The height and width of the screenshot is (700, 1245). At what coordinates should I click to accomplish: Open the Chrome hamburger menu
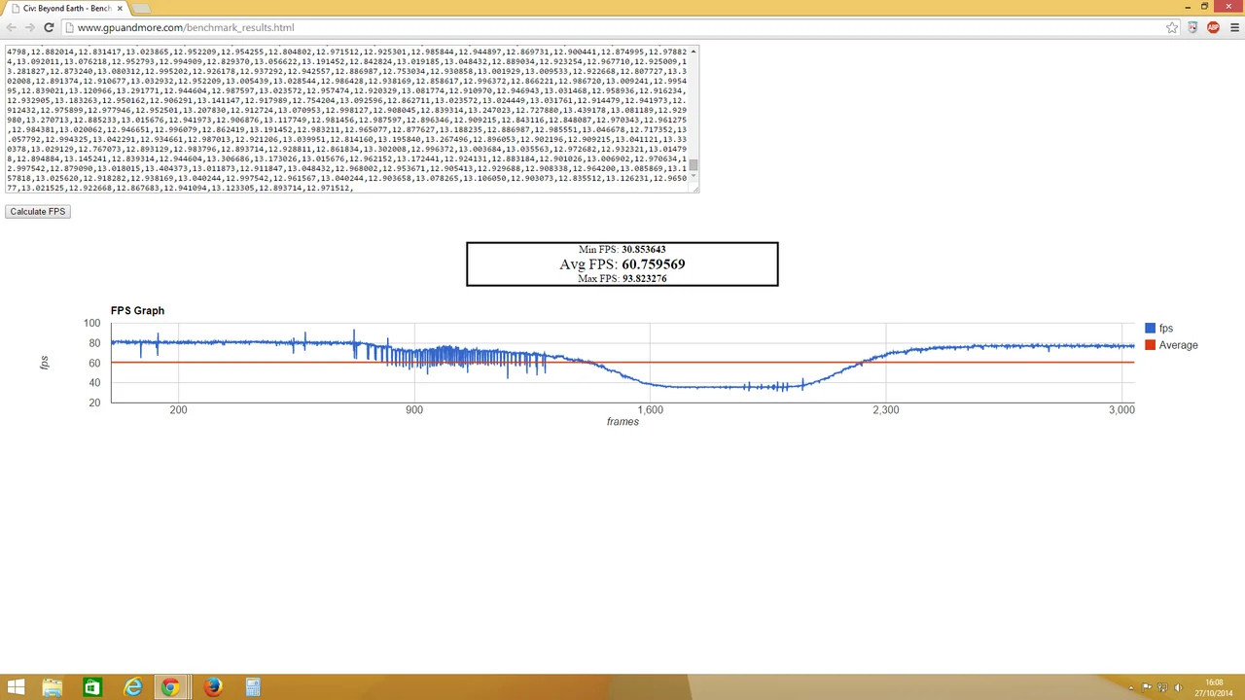click(x=1234, y=27)
